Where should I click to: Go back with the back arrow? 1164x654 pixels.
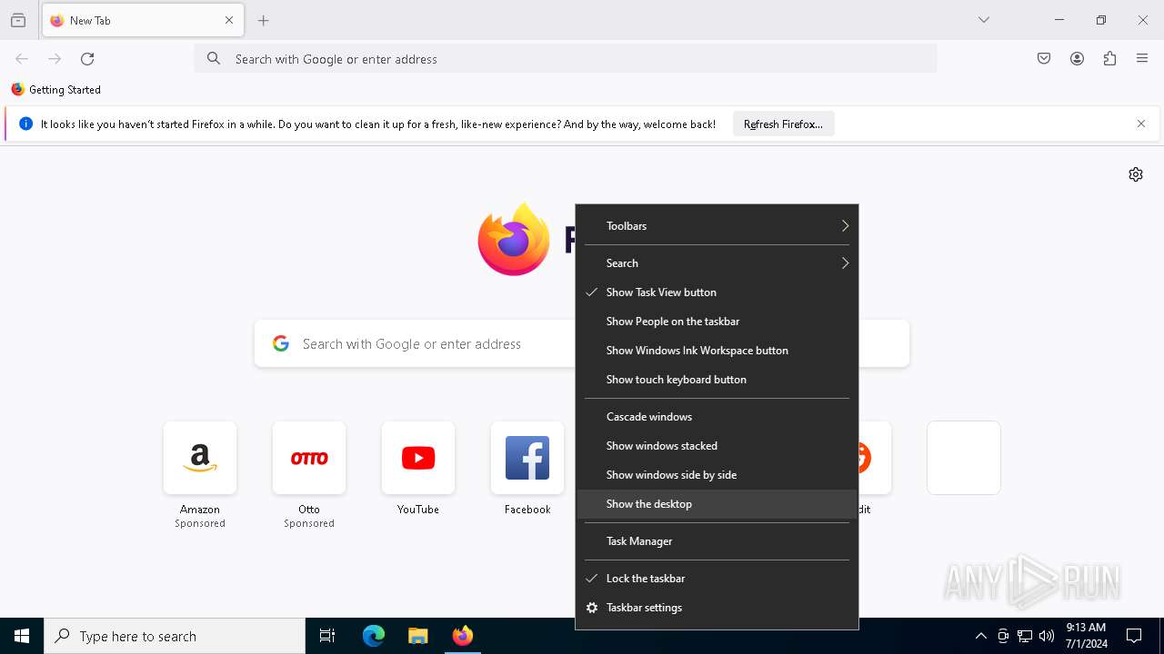click(22, 59)
